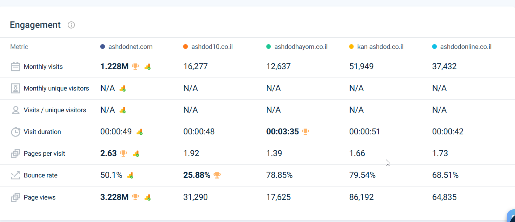This screenshot has width=515, height=222.
Task: Click the 17,625 page views value
Action: point(278,197)
